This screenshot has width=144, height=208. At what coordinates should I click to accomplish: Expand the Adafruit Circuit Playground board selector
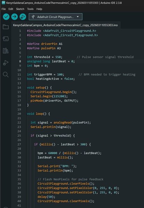56,17
